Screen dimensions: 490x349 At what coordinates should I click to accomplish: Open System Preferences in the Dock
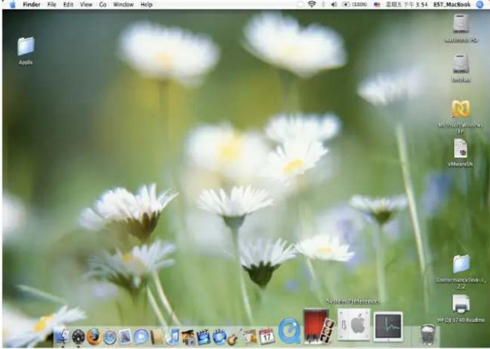(354, 325)
